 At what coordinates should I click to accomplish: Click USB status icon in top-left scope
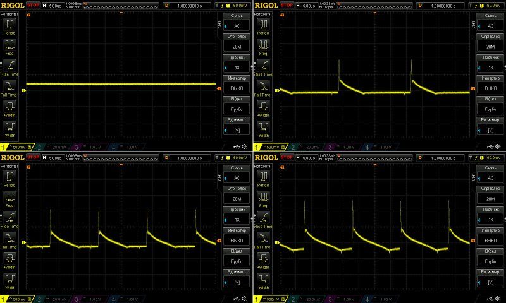(x=237, y=146)
